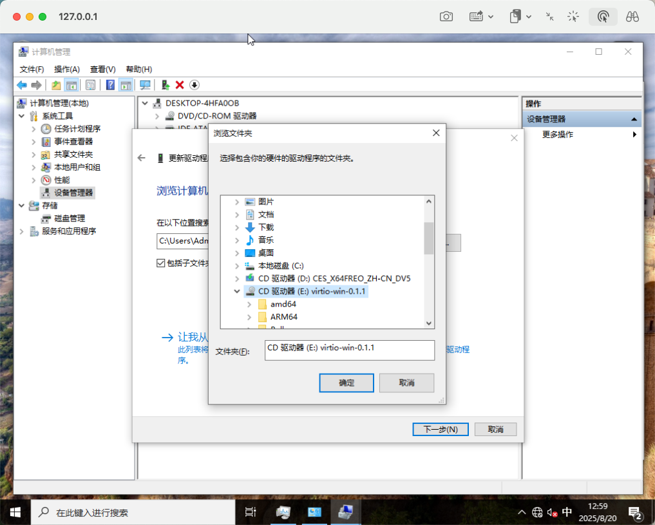This screenshot has width=655, height=525.
Task: Select 设备管理器 in the left tree
Action: pos(73,192)
